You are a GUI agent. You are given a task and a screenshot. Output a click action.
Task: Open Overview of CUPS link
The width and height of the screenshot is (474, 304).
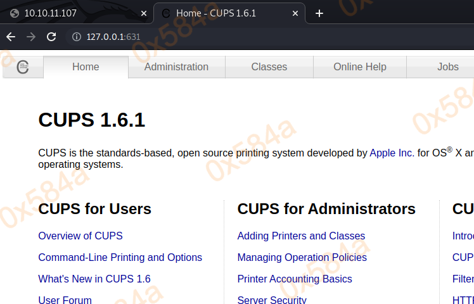(x=80, y=236)
